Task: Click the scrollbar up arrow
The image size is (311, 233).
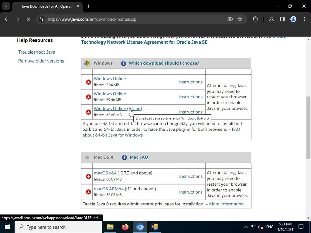Action: tap(308, 39)
